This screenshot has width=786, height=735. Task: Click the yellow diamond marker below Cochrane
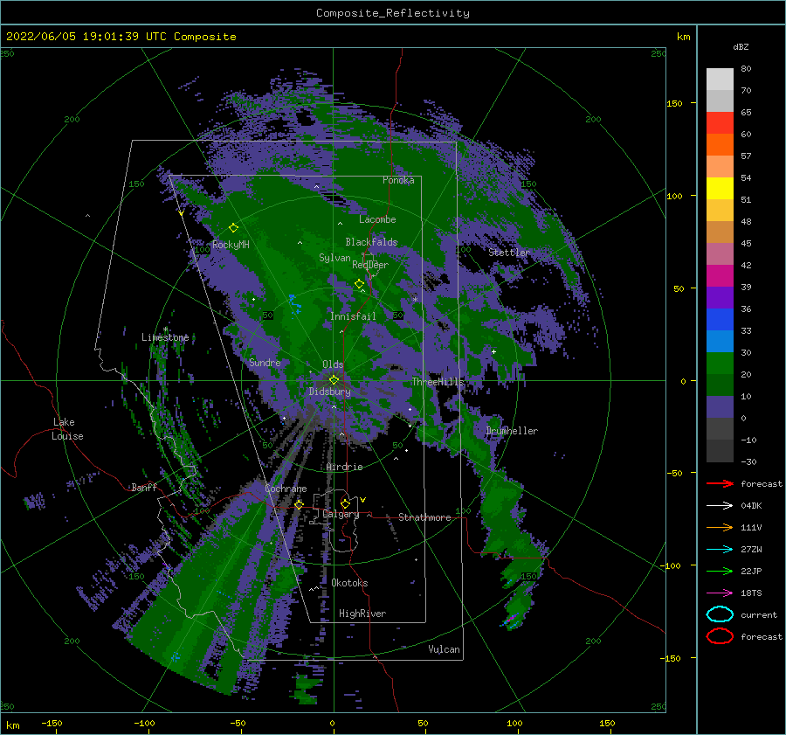(299, 504)
